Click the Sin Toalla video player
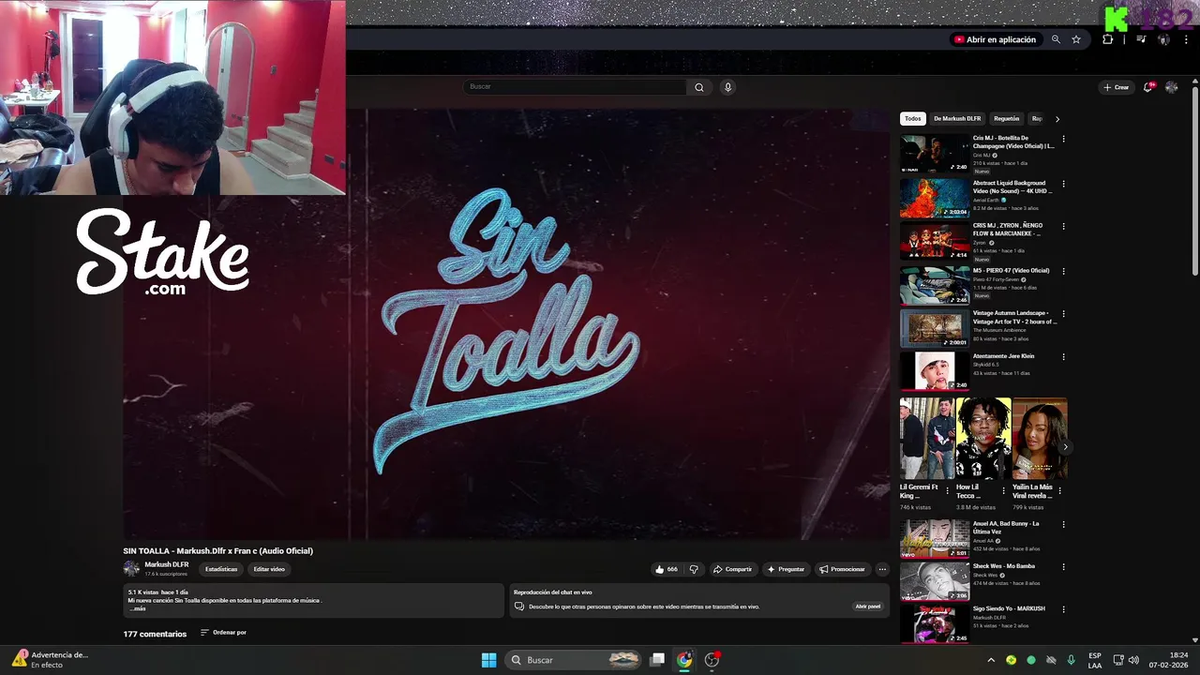Viewport: 1200px width, 675px height. (x=506, y=324)
